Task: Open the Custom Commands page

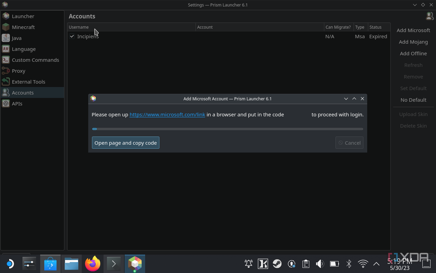Action: pyautogui.click(x=32, y=60)
